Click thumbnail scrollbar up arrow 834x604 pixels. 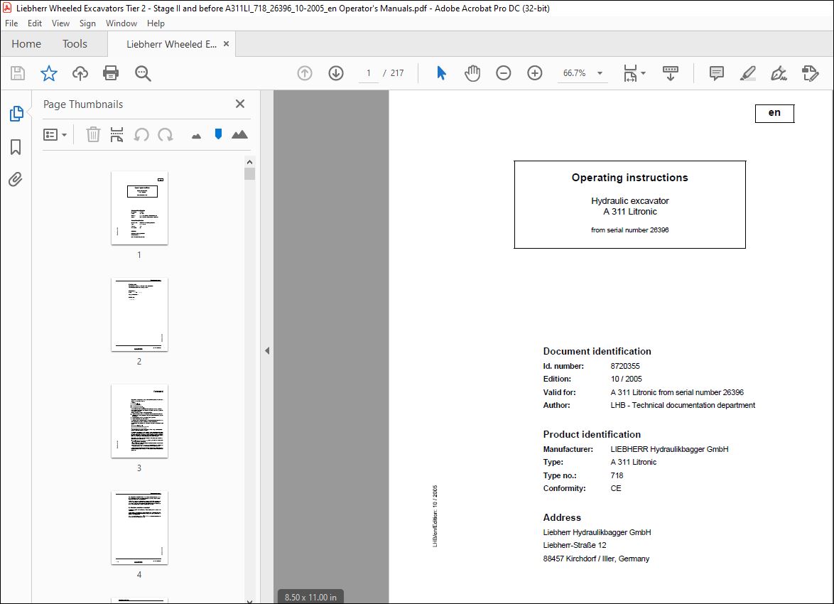coord(250,162)
